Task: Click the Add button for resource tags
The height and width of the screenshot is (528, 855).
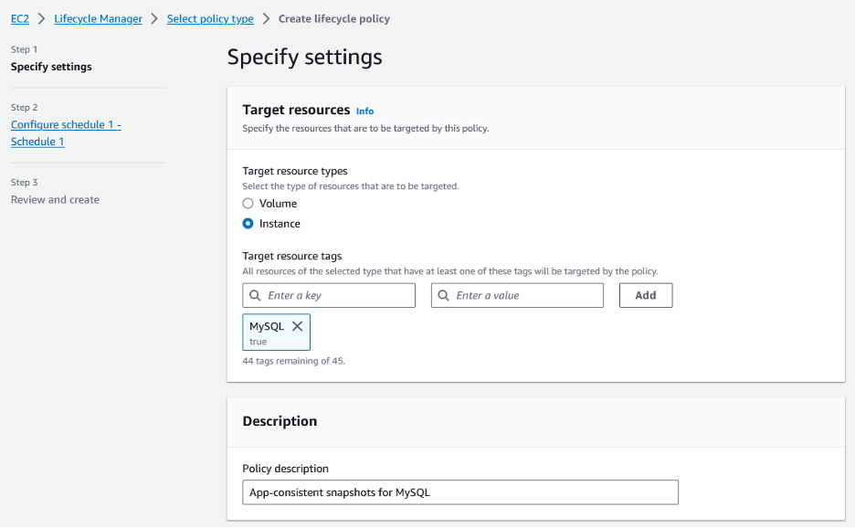Action: point(645,295)
